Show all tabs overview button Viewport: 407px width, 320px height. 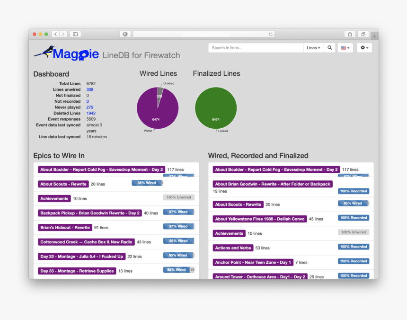363,34
